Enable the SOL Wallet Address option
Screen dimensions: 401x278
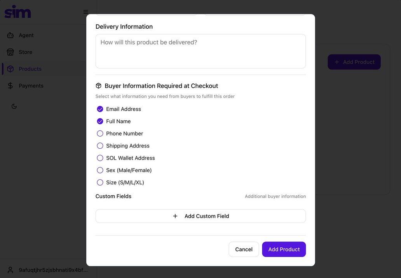point(100,158)
